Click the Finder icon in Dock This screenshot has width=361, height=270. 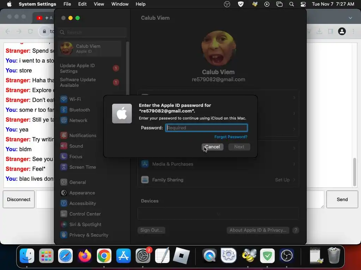pos(27,256)
